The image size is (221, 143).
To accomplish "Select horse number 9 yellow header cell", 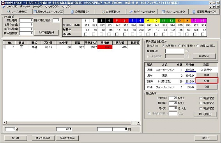I will click(x=148, y=21).
